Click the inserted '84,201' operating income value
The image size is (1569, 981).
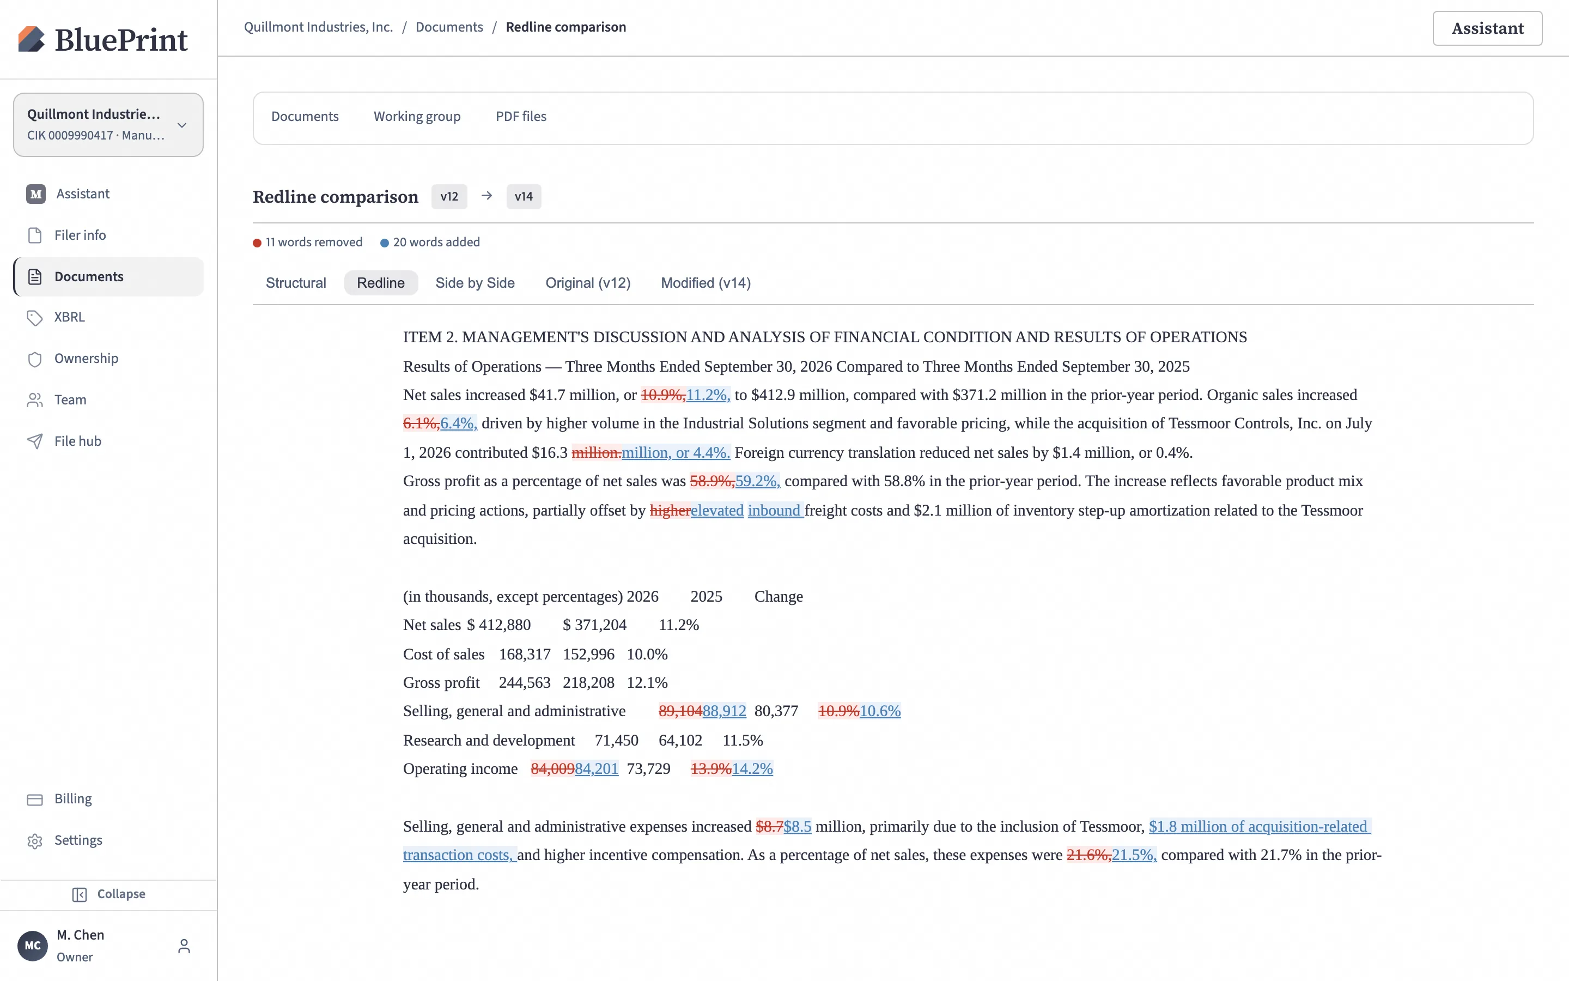point(597,769)
